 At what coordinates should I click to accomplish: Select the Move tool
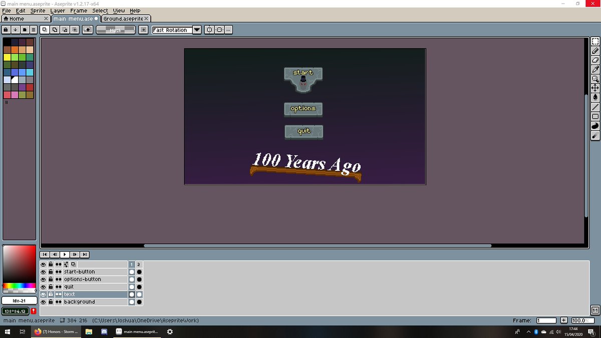coord(595,88)
